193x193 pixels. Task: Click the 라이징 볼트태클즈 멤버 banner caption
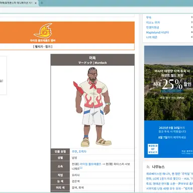pyautogui.click(x=43, y=41)
